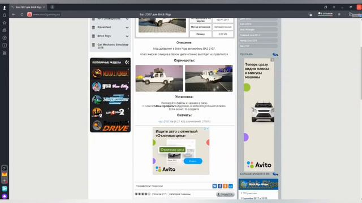Open the GTA Vice City section banner
The image size is (362, 203).
[110, 86]
